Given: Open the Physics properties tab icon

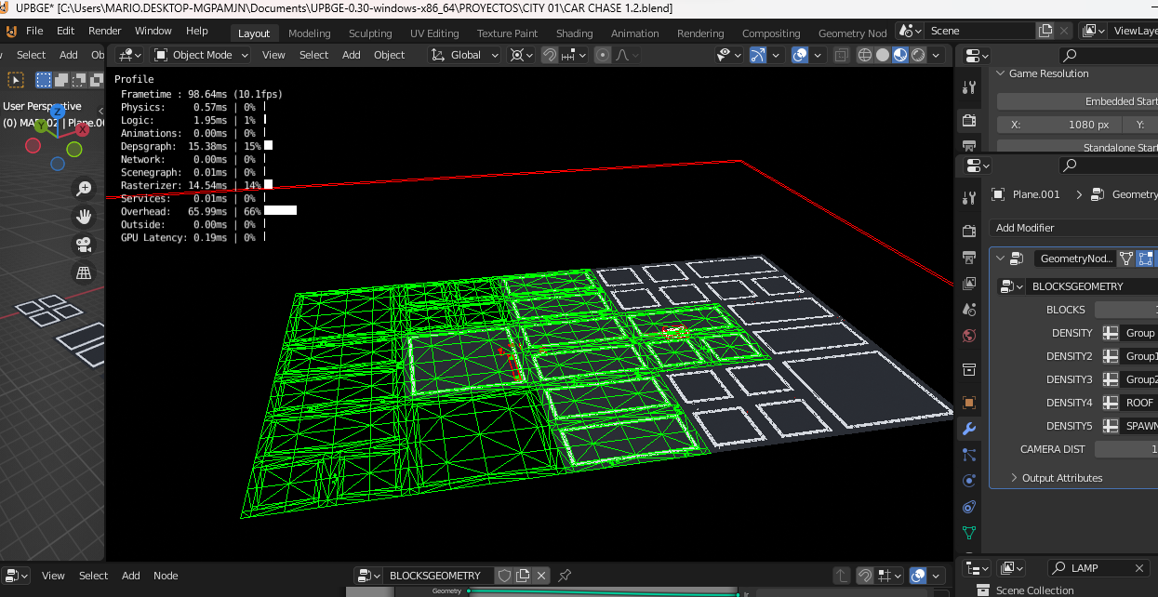Looking at the screenshot, I should coord(969,481).
